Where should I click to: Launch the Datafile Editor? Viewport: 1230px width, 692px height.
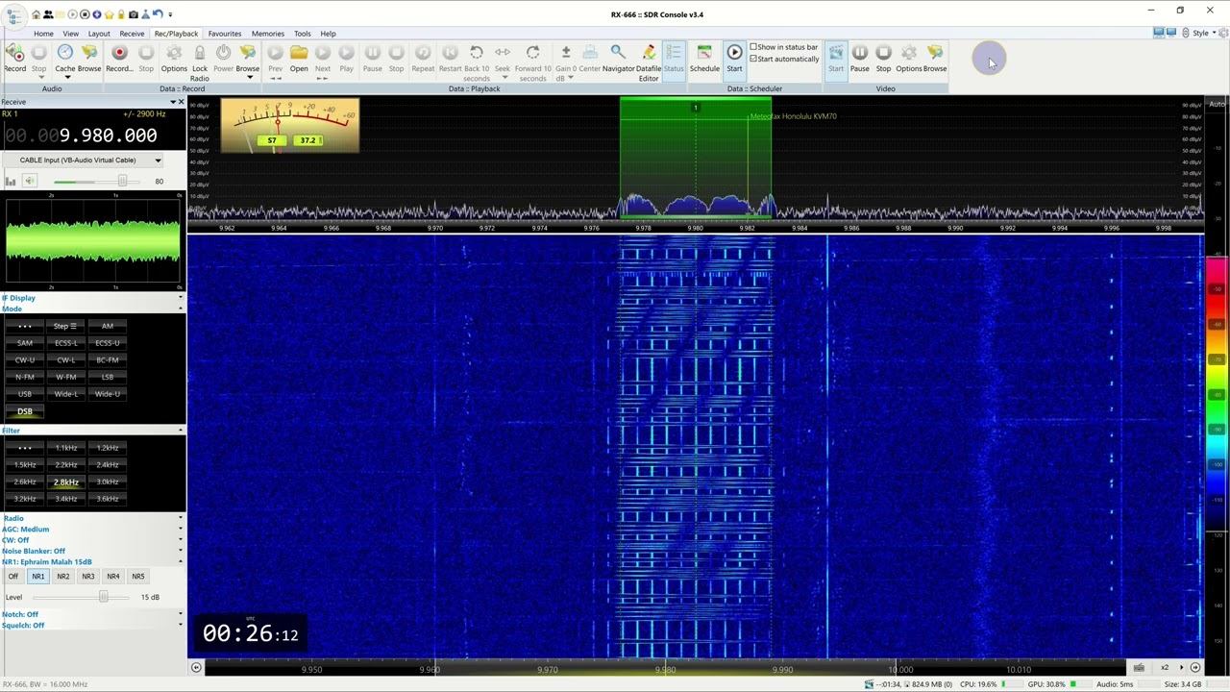(649, 62)
